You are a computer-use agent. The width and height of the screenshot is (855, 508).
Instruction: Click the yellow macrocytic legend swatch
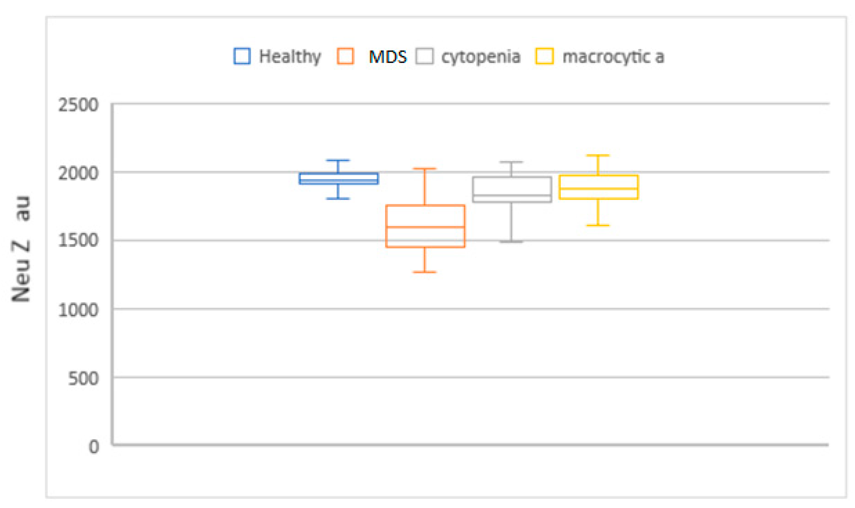click(544, 56)
